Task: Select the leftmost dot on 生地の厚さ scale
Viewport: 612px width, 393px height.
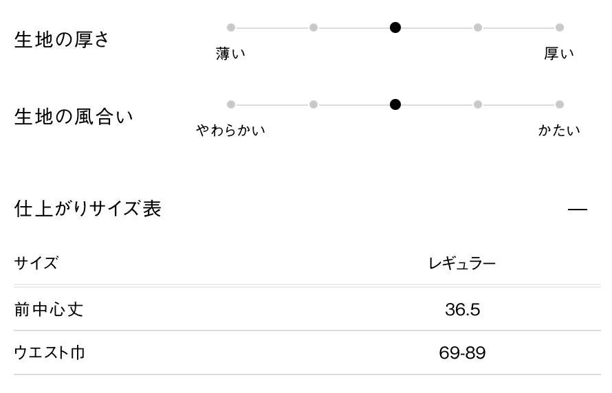Action: [231, 27]
